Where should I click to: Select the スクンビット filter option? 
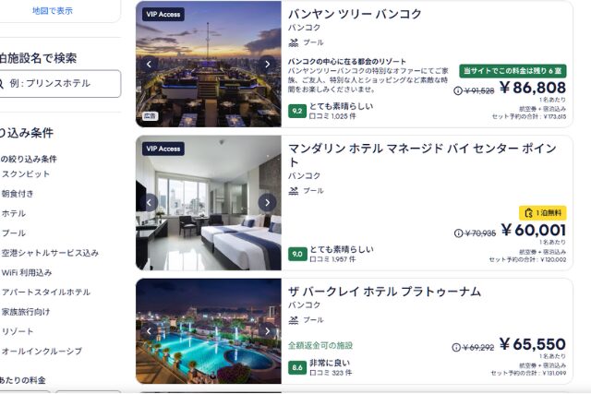(x=26, y=174)
